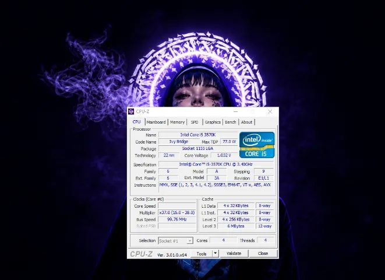Image resolution: width=385 pixels, height=280 pixels.
Task: Click the Threads count value field
Action: pos(266,240)
